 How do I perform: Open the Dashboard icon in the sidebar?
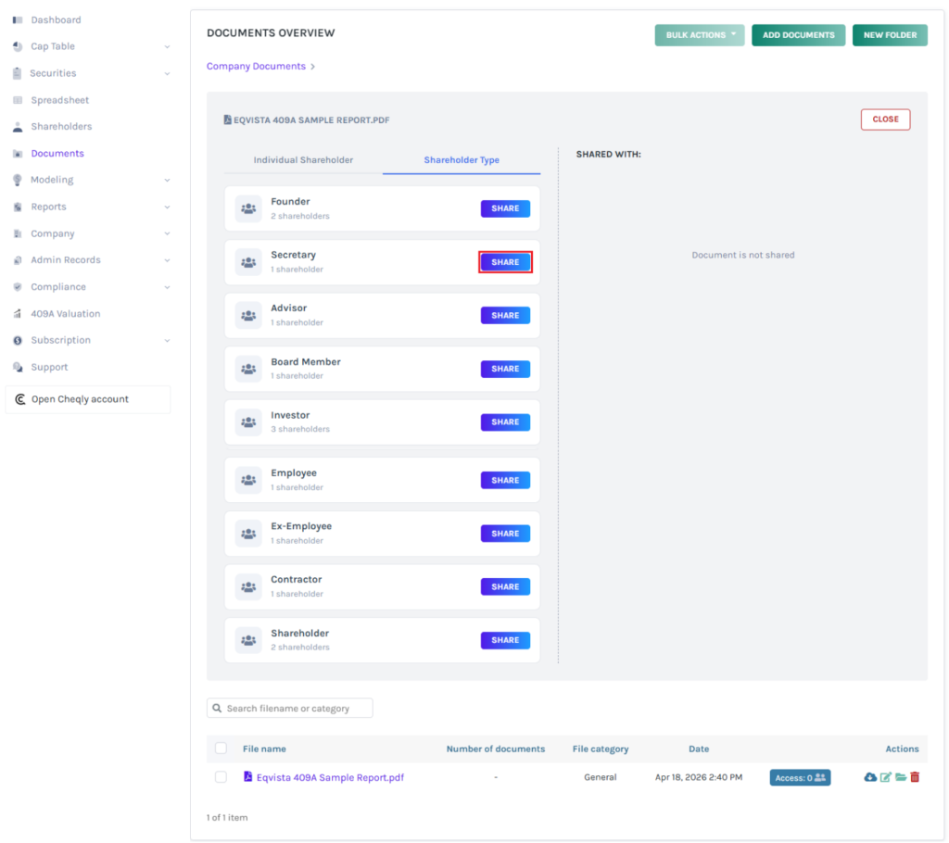pos(18,19)
